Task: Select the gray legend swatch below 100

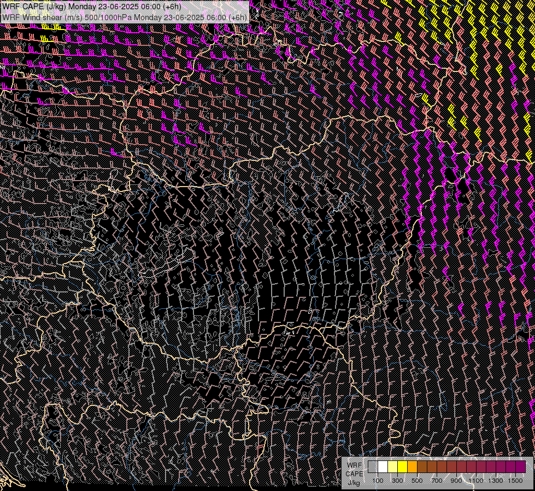Action: 373,467
